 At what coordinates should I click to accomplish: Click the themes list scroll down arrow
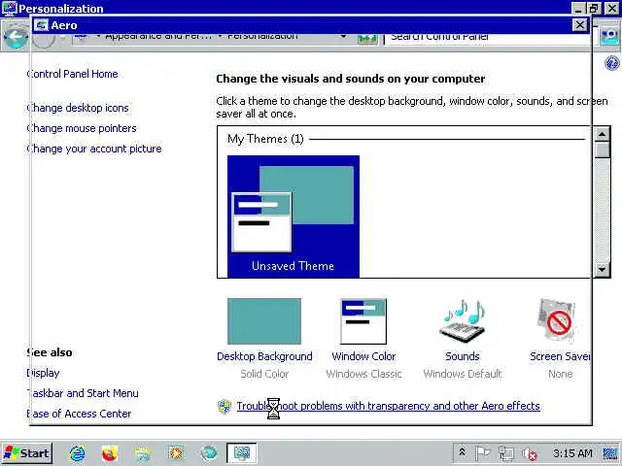pyautogui.click(x=603, y=270)
